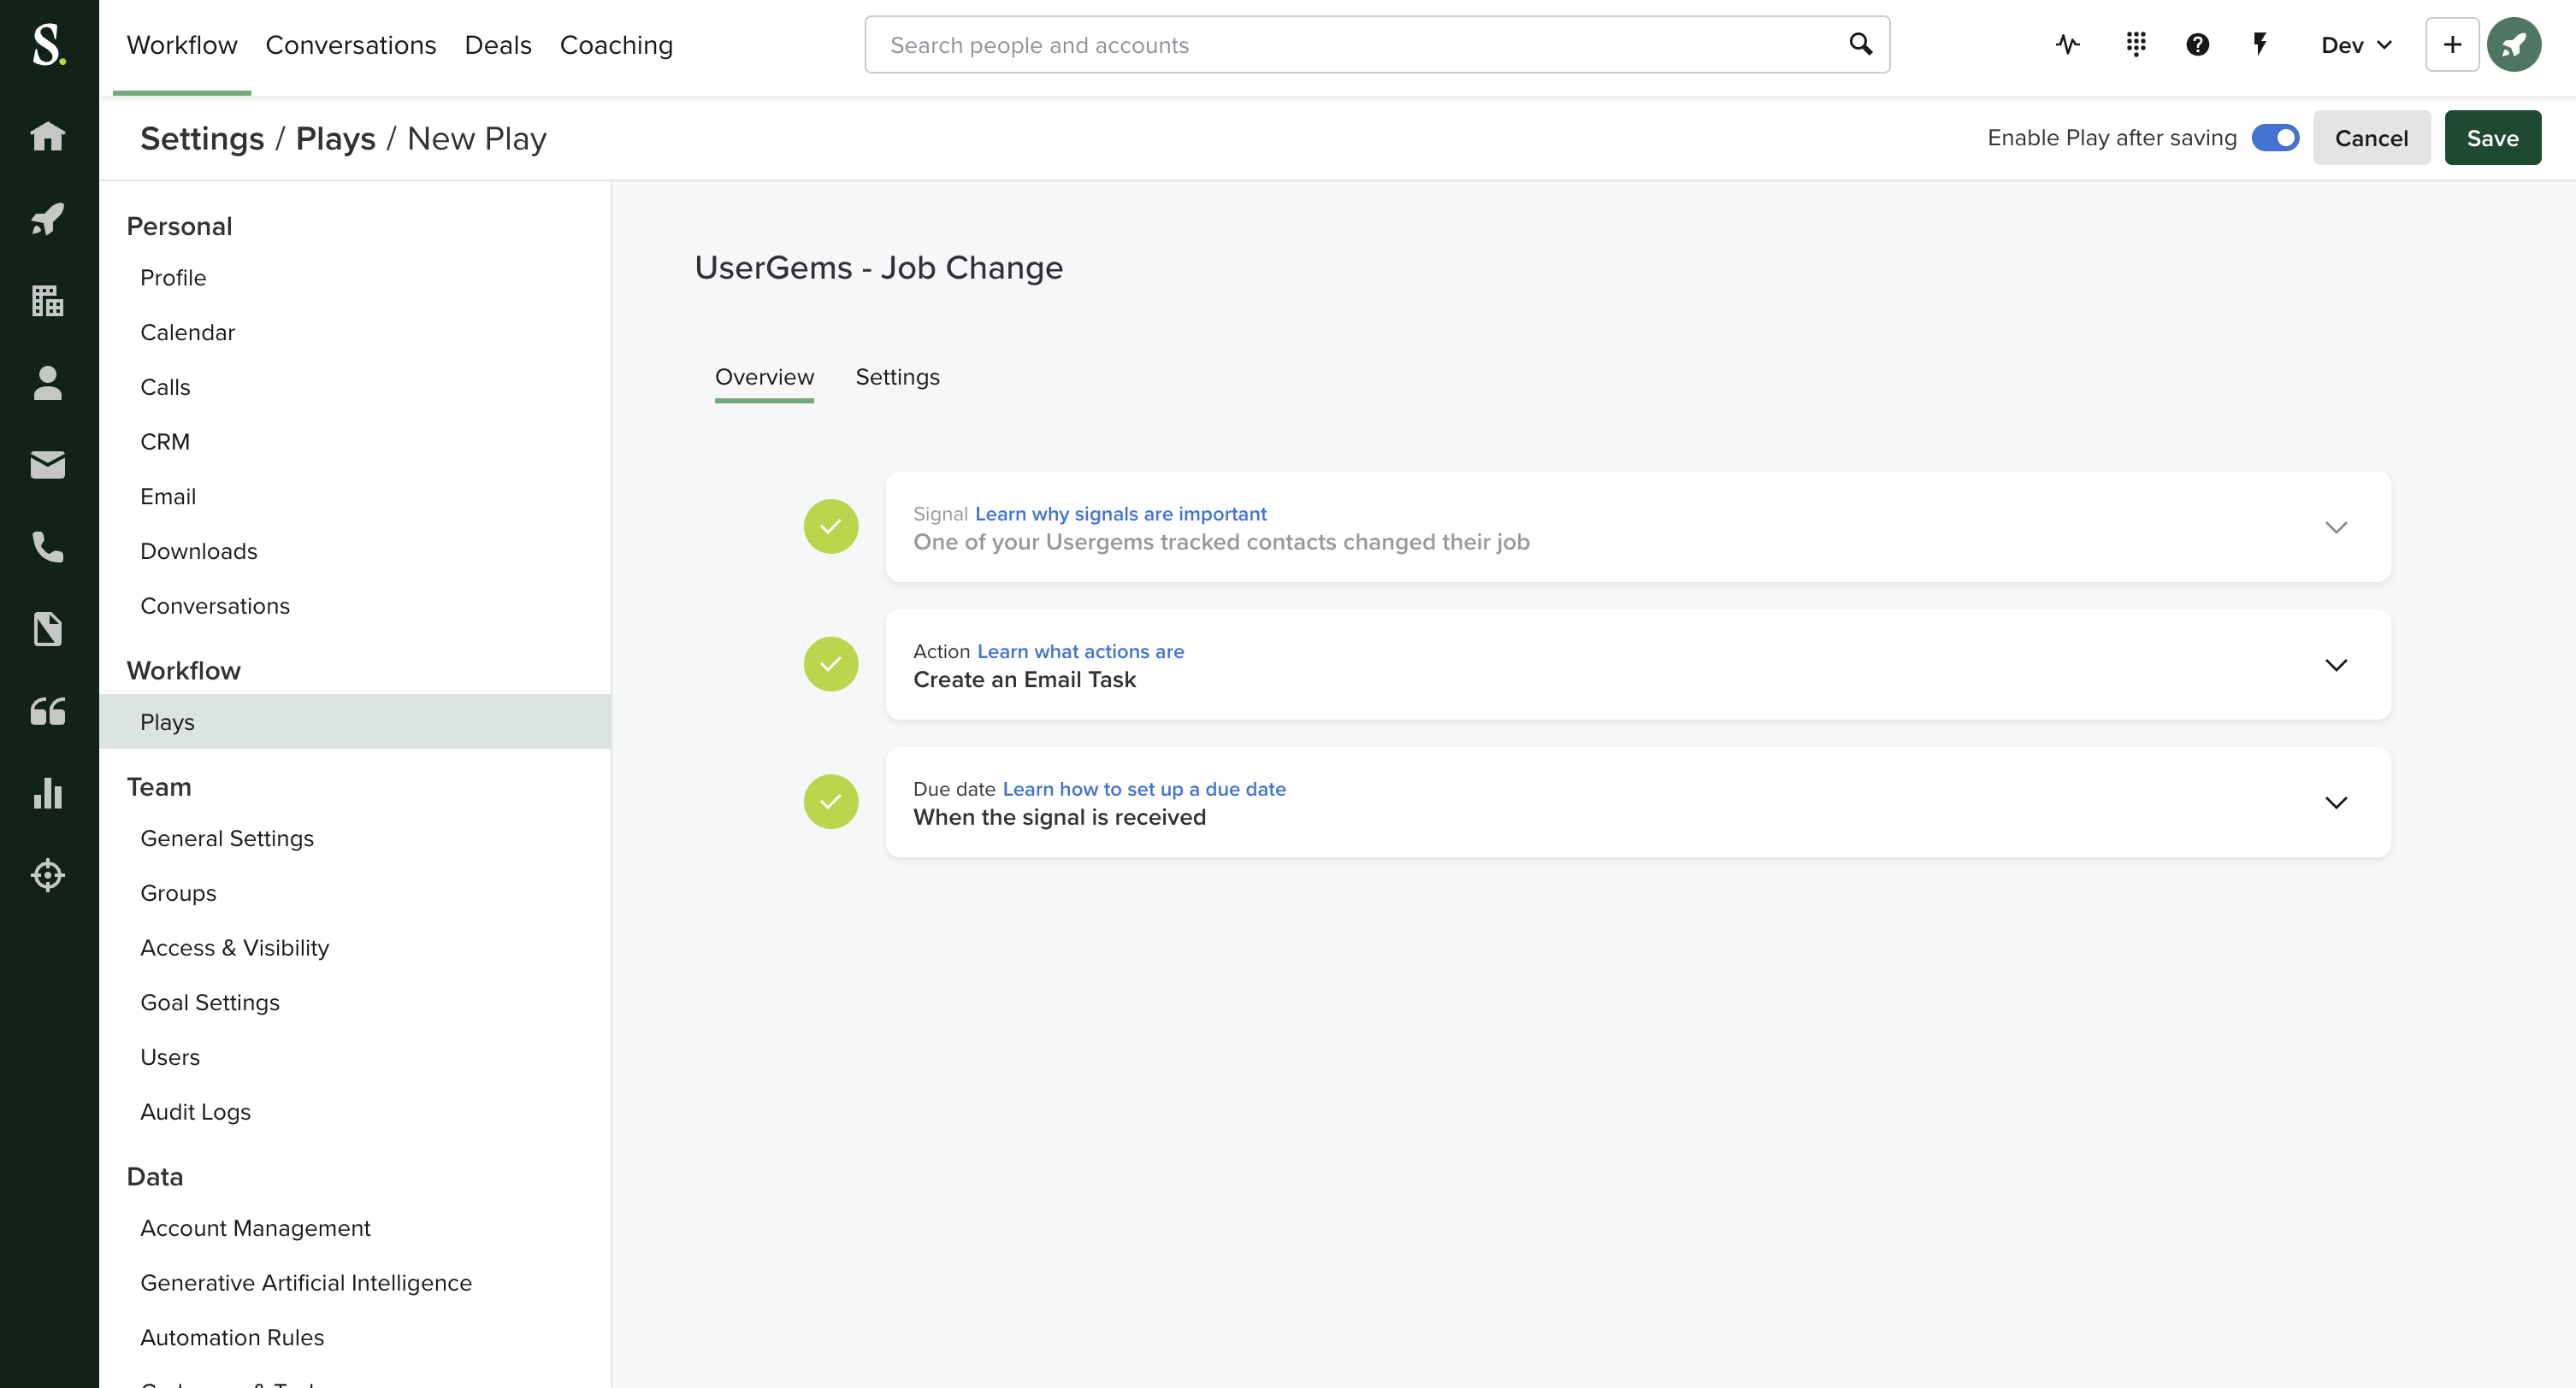Open the Accounts building icon
This screenshot has height=1388, width=2576.
(48, 300)
